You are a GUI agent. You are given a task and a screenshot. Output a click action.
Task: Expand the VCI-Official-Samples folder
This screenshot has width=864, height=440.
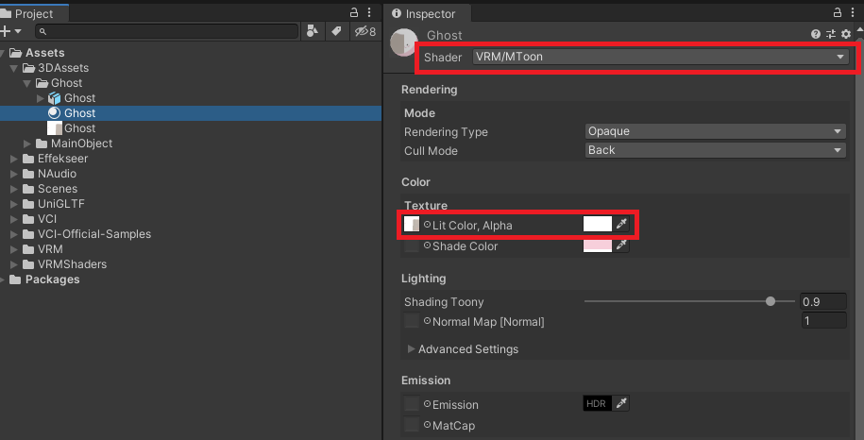pos(14,234)
